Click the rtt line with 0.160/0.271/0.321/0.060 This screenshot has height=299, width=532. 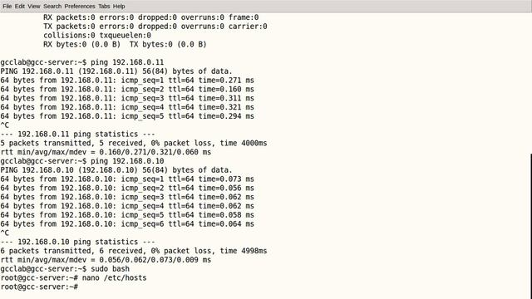[x=106, y=152]
